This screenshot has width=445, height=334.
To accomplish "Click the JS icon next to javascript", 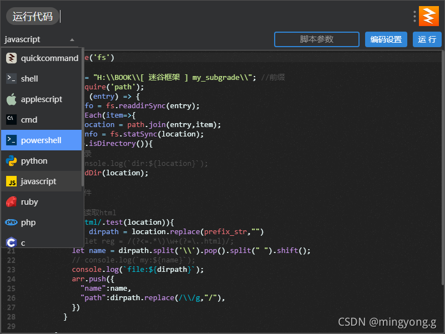I will [x=11, y=181].
